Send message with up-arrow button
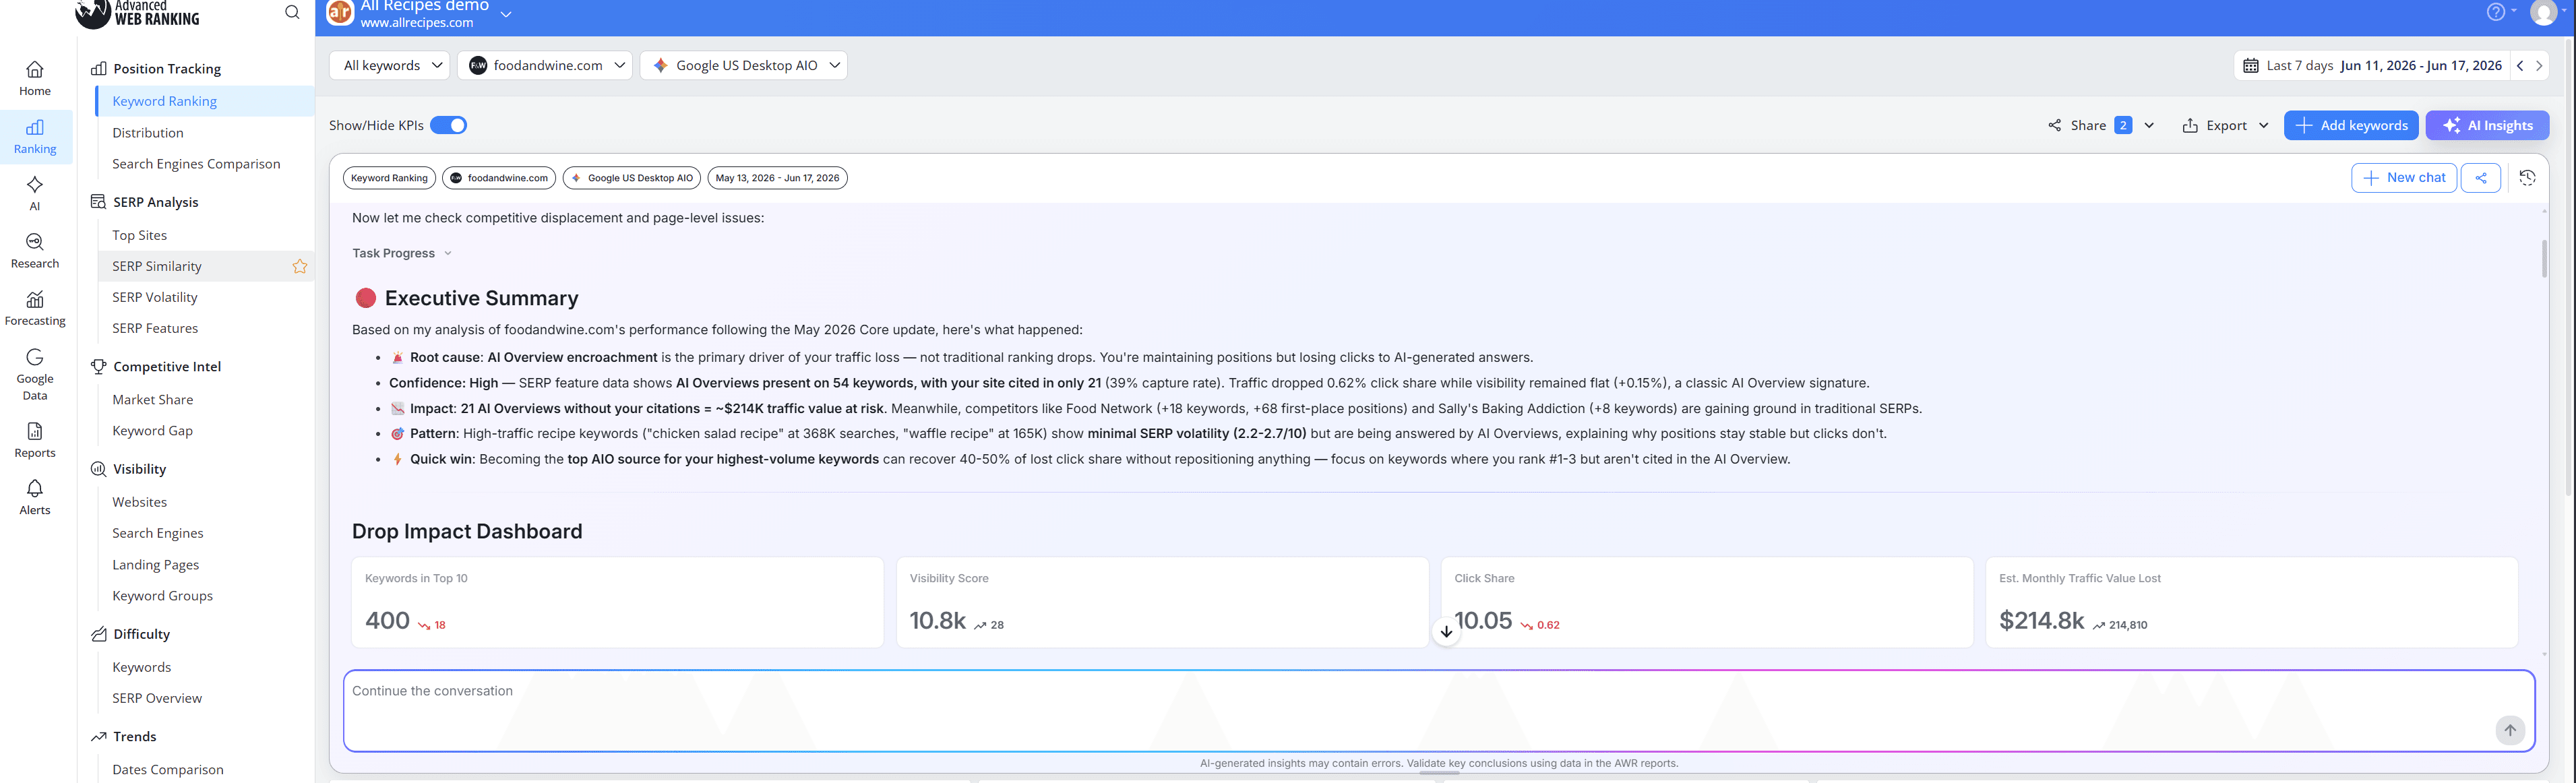Viewport: 2576px width, 783px height. [x=2510, y=730]
